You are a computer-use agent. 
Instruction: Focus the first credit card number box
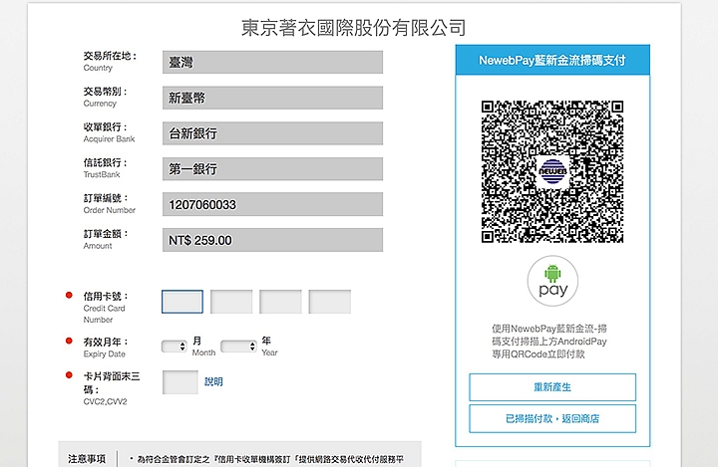pyautogui.click(x=182, y=302)
